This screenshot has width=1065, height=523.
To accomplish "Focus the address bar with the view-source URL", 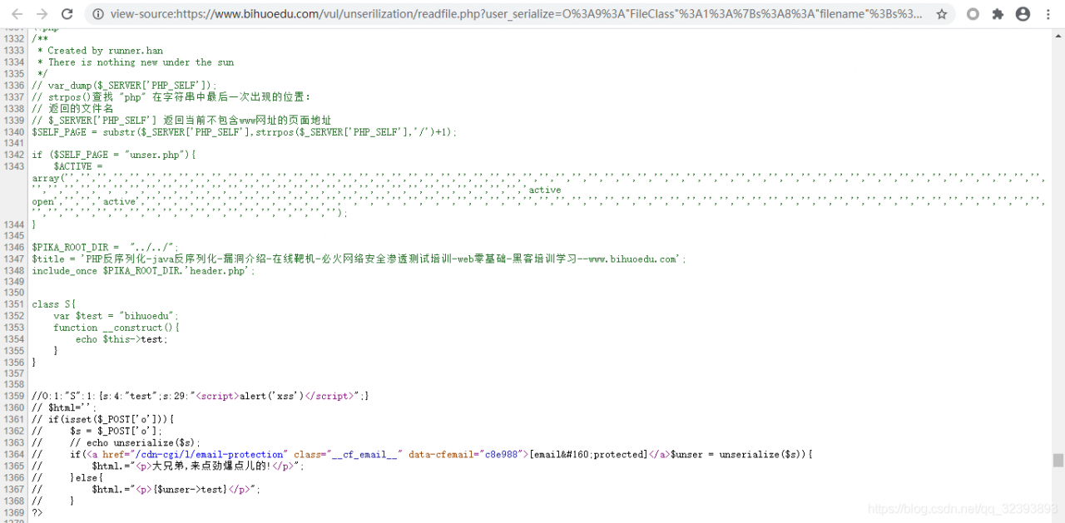I will point(516,14).
